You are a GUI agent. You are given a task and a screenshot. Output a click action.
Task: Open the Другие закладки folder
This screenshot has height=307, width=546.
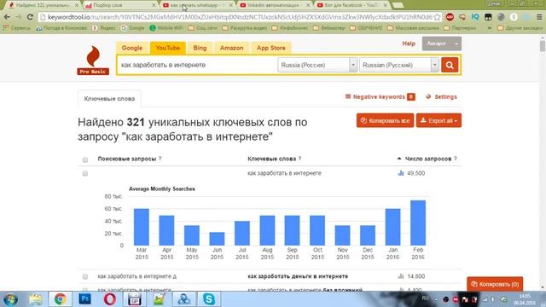pos(520,28)
